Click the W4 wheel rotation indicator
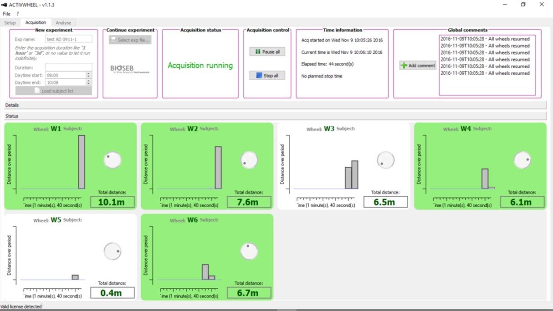This screenshot has height=311, width=553. [522, 160]
